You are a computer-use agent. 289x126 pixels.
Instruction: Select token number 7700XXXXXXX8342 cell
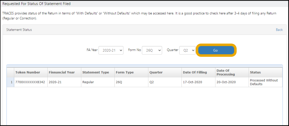(31, 82)
